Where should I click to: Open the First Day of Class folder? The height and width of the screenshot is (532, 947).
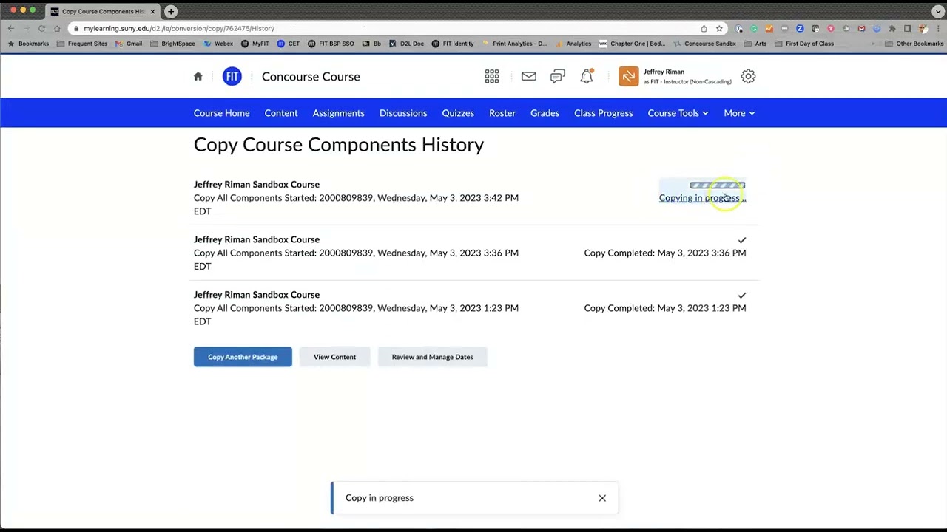(x=803, y=44)
